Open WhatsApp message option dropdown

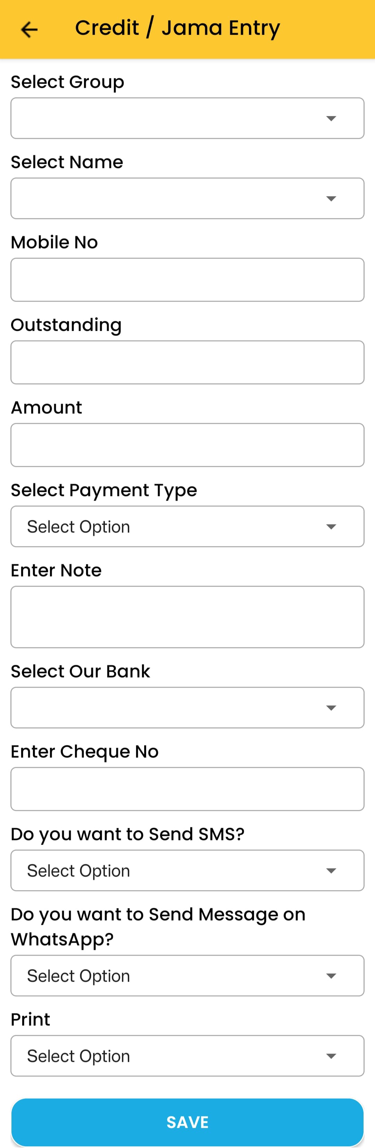(187, 975)
